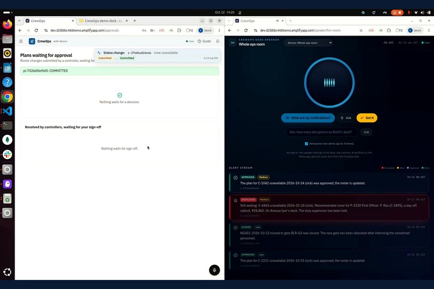Image resolution: width=434 pixels, height=289 pixels.
Task: Bookmark the approvals page with the star icon
Action: [152, 31]
